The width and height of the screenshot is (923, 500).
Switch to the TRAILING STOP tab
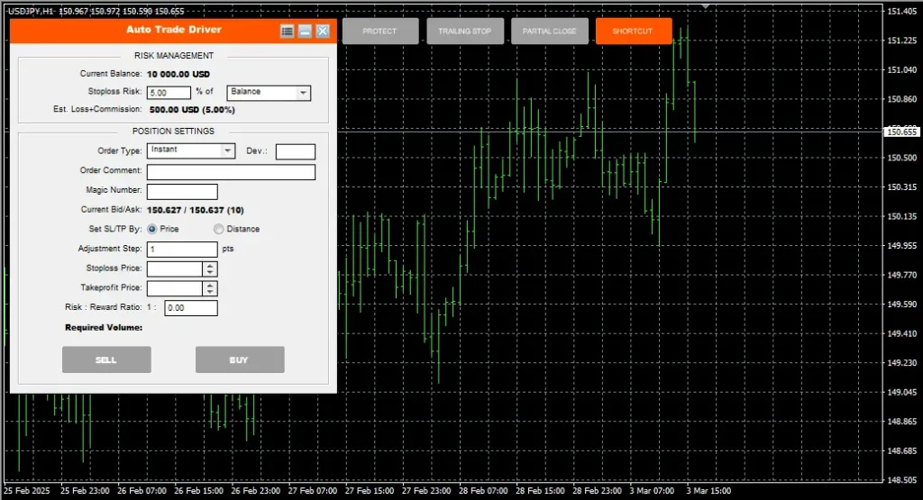[x=465, y=32]
